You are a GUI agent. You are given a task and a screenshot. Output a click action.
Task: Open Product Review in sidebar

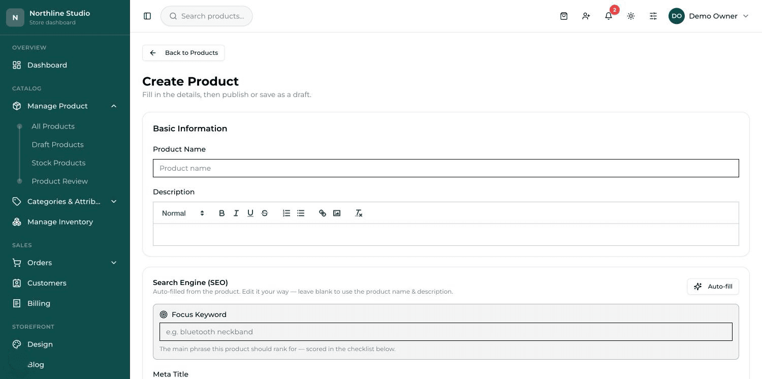point(59,181)
